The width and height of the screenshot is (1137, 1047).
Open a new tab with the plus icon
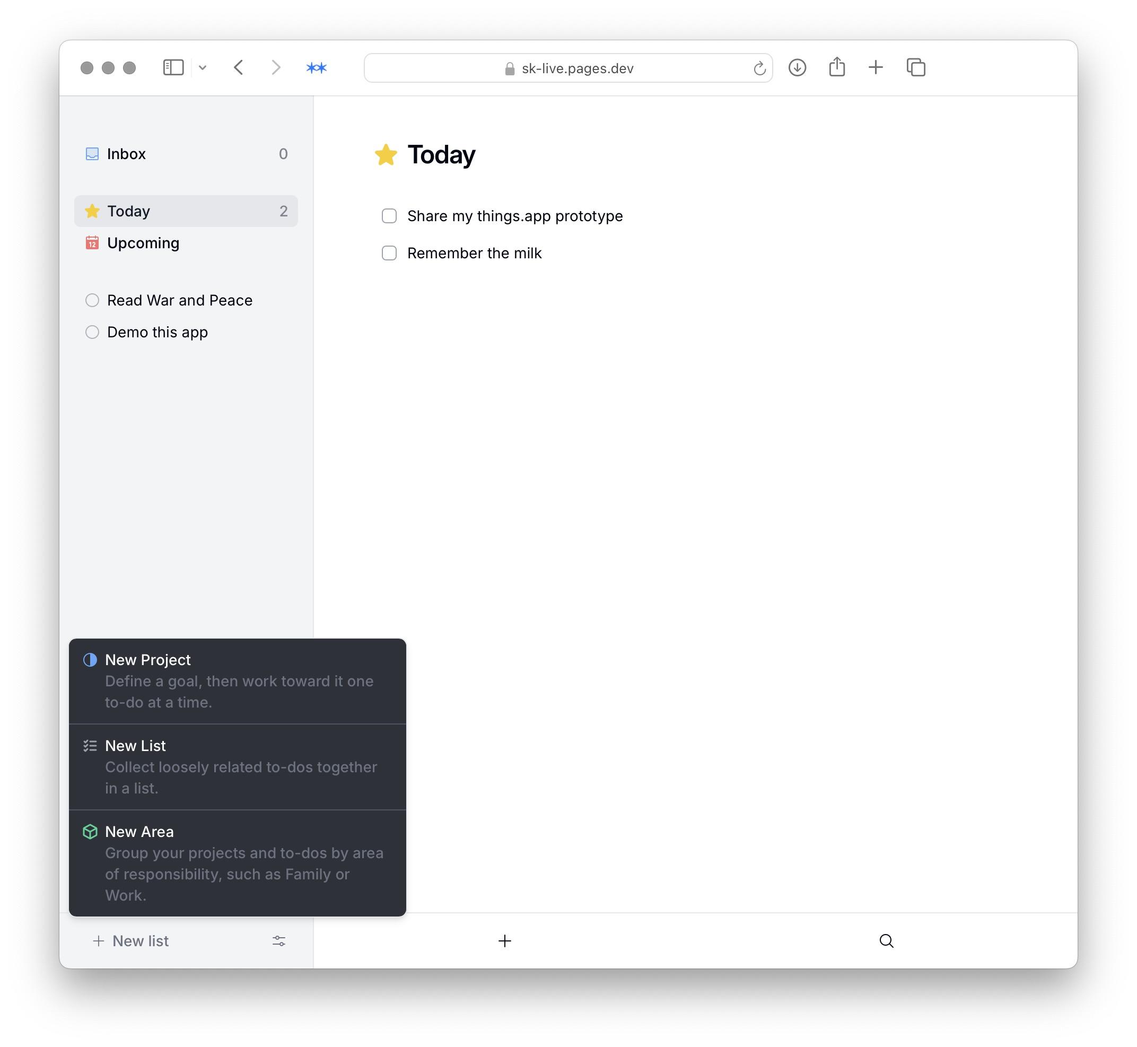pos(876,67)
